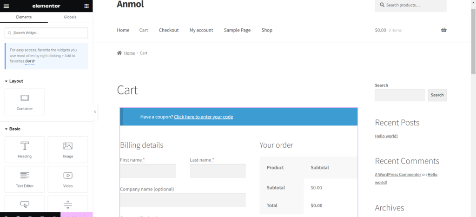
Task: Dismiss the favorites tip with Got It
Action: [x=30, y=61]
